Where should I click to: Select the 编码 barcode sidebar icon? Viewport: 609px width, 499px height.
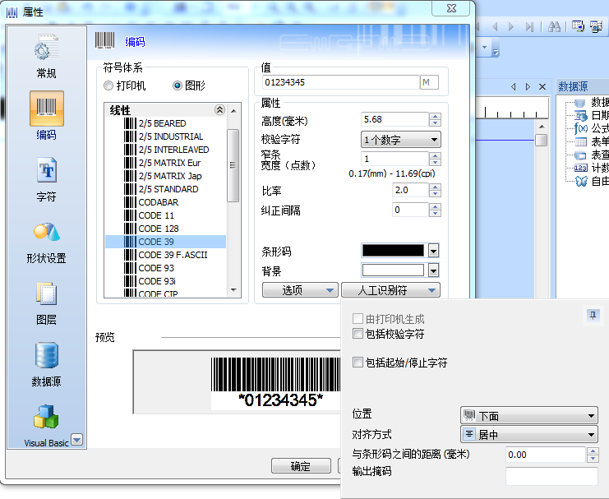[47, 109]
